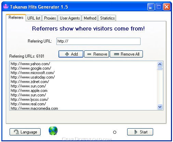Click the list scroll down arrow
Viewport: 173px width, 142px height.
(x=160, y=107)
